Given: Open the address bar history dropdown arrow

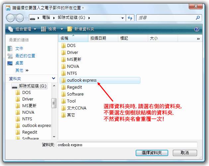Looking at the screenshot, I should 122,18.
